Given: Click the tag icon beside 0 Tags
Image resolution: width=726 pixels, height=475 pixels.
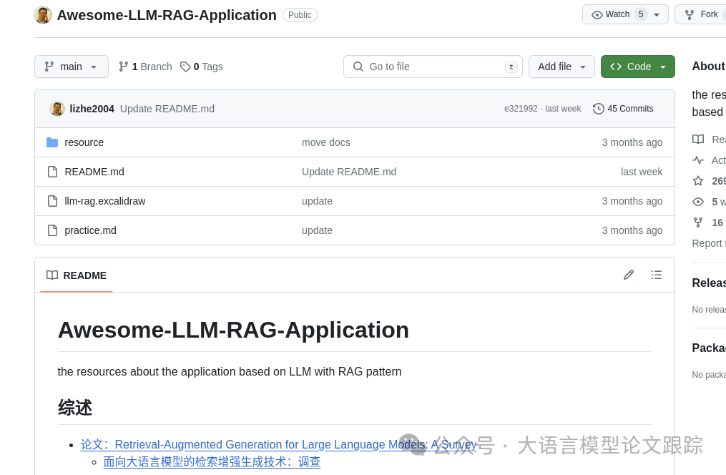Looking at the screenshot, I should tap(185, 67).
